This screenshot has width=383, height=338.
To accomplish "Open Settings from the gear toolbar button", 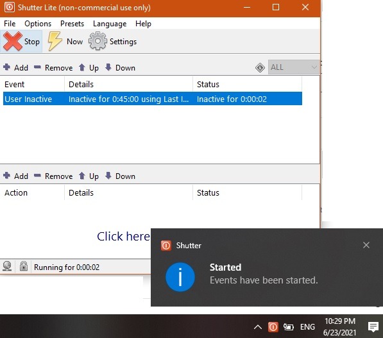I will 113,41.
